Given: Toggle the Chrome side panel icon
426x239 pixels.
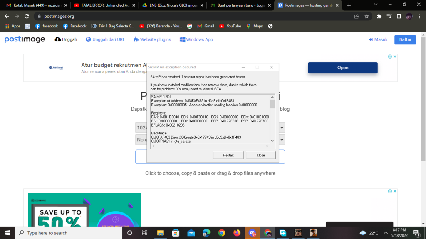Looking at the screenshot, I should [x=399, y=16].
